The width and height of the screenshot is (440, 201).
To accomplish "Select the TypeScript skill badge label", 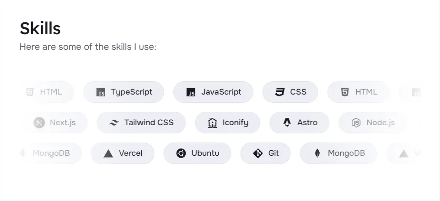I will click(x=132, y=92).
